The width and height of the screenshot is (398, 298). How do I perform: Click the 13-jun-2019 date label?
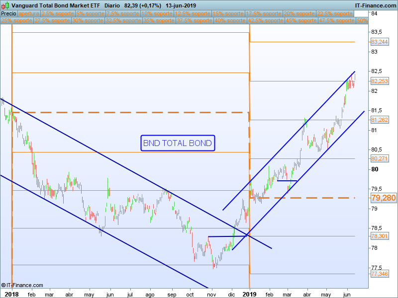tap(181, 5)
